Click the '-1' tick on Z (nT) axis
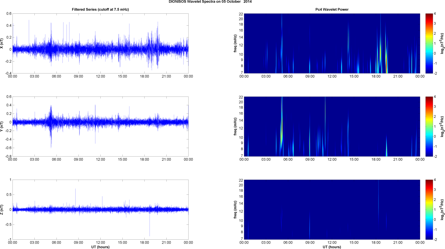 coord(10,240)
